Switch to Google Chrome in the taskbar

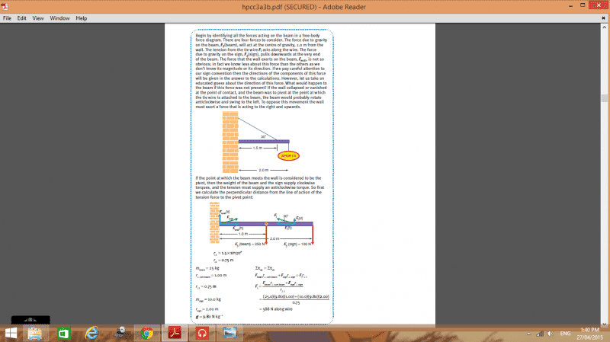(146, 334)
